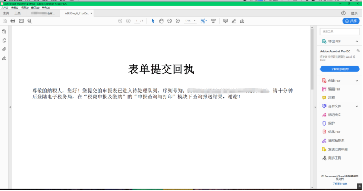Open the Find text magnifier tool

tap(29, 21)
